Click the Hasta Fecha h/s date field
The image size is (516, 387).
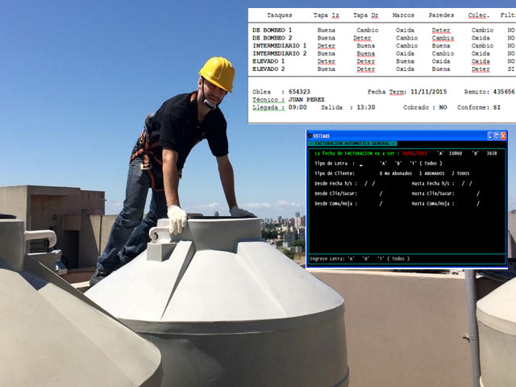(x=467, y=183)
